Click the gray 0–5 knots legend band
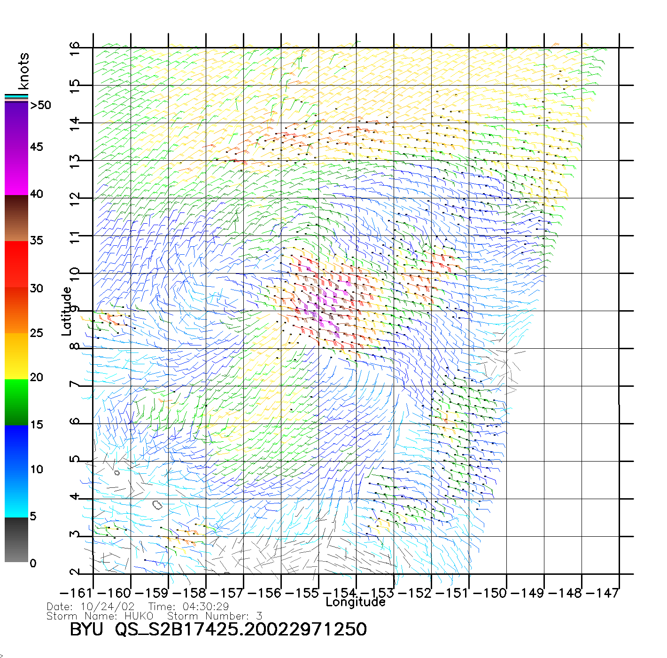 click(16, 540)
